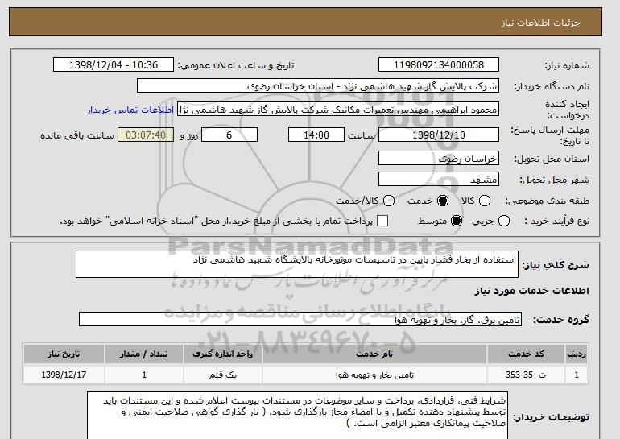Choose the متوسط purchase type radio

pos(457,221)
